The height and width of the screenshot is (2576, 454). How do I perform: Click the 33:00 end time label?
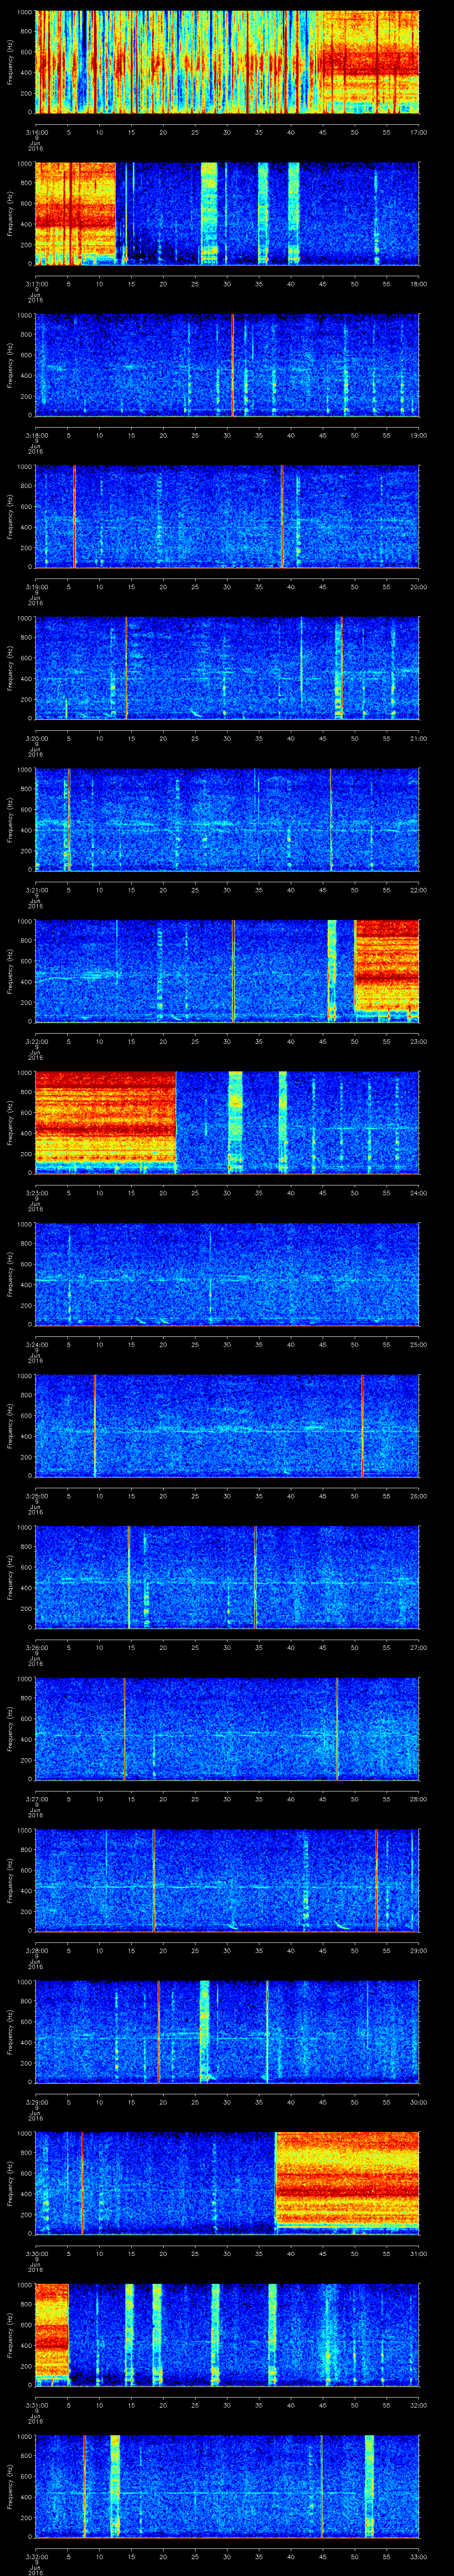click(x=418, y=2556)
